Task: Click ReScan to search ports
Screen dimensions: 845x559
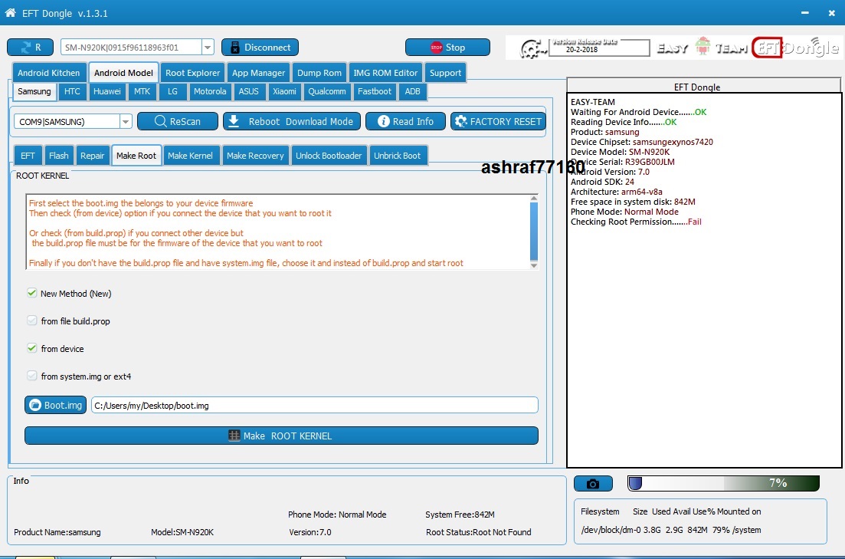Action: (x=177, y=121)
